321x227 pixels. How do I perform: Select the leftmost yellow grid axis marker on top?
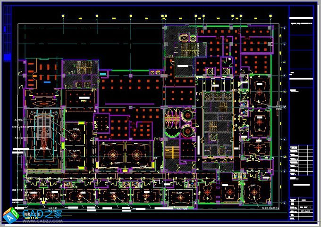[x=63, y=17]
